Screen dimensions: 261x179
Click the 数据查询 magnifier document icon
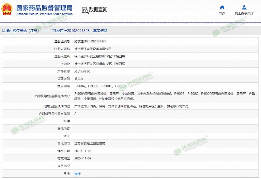pos(85,10)
